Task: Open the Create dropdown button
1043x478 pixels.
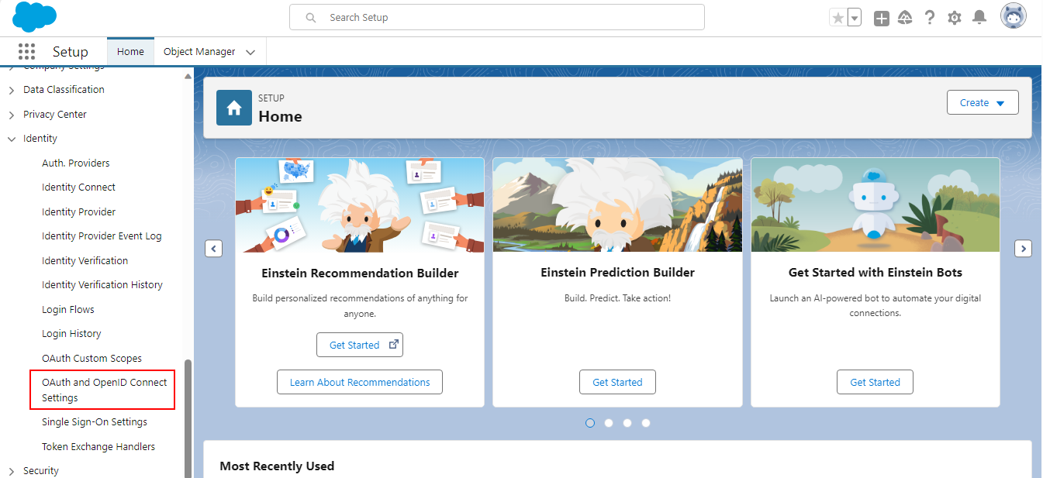Action: click(x=983, y=102)
